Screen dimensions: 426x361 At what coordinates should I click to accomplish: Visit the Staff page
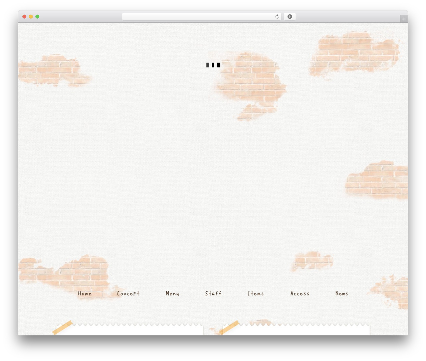tap(213, 293)
